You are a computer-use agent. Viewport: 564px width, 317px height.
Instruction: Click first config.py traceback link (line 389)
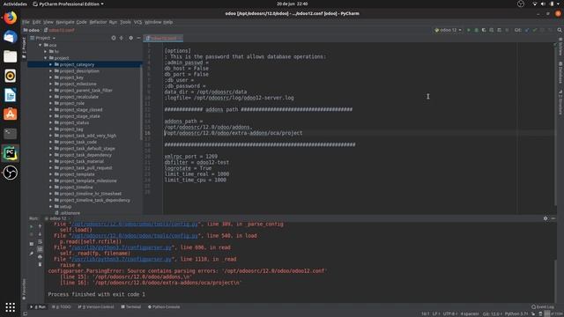135,224
